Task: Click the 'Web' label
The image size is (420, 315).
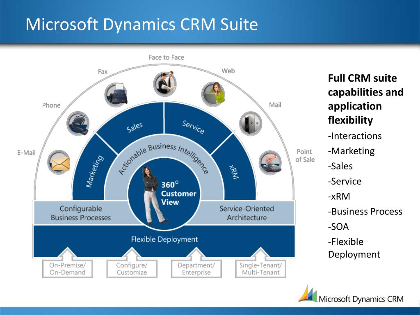Action: coord(228,71)
